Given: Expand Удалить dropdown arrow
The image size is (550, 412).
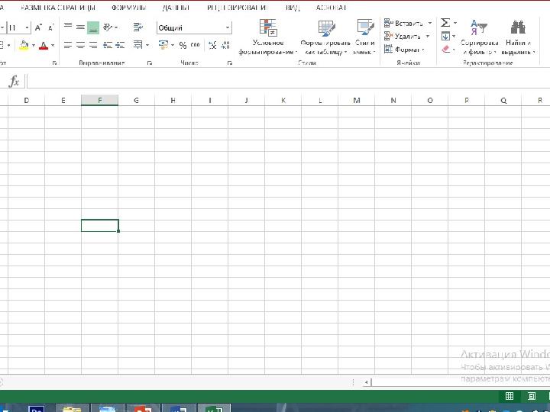Looking at the screenshot, I should [x=428, y=37].
